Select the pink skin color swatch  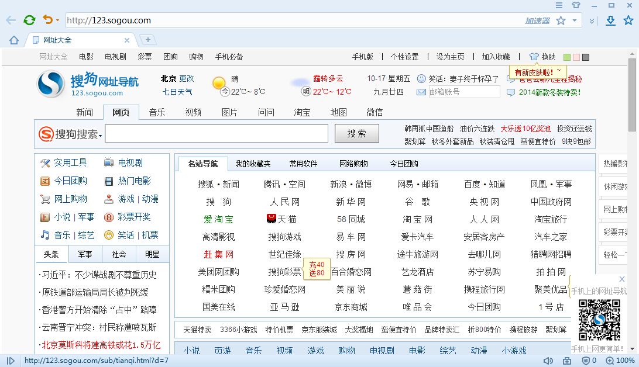(576, 57)
